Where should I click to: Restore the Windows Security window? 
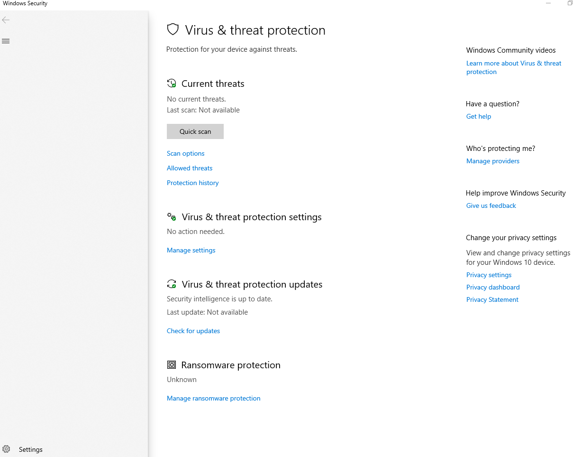570,3
